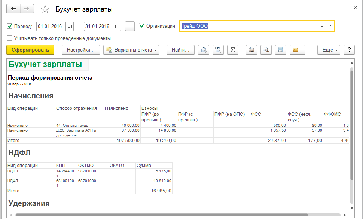This screenshot has height=219, width=363.
Task: Expand the Организация dropdown arrow
Action: coord(322,26)
